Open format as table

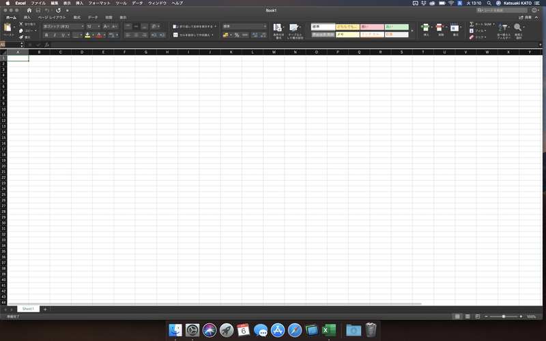point(295,31)
